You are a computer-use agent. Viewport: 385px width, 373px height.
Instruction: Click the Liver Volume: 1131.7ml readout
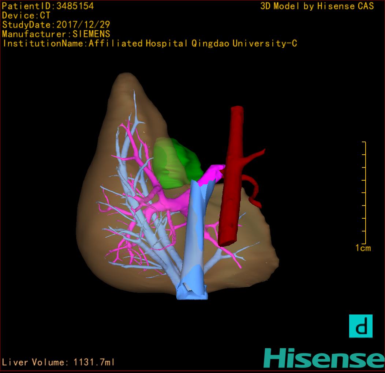[58, 362]
